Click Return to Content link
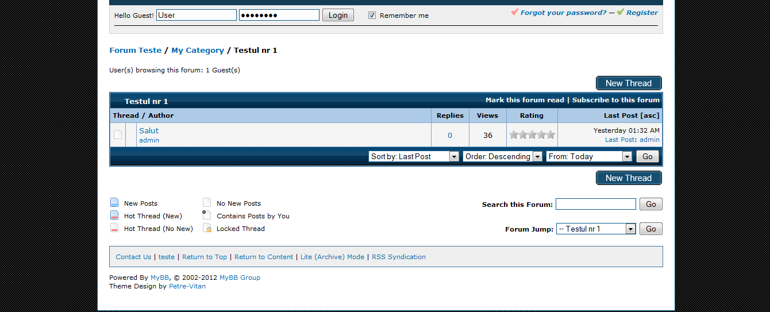Viewport: 770px width, 312px height. 264,257
